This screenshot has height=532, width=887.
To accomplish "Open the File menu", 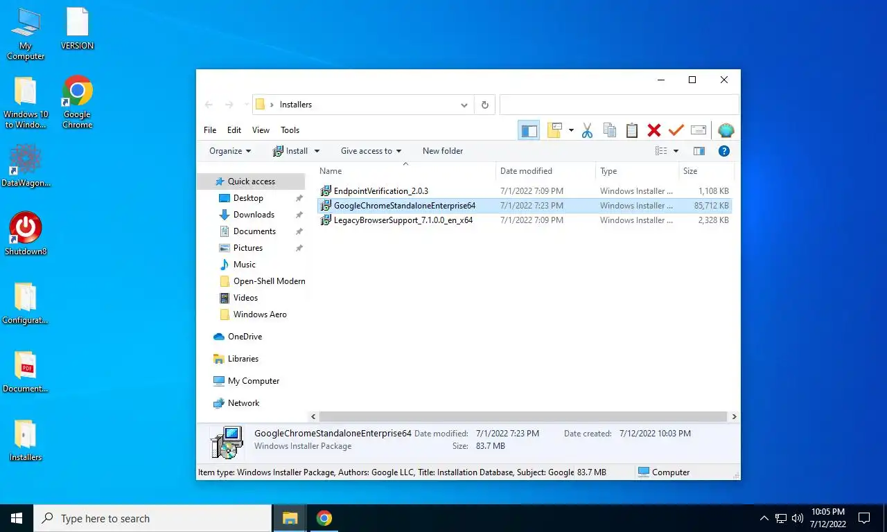I will 210,130.
